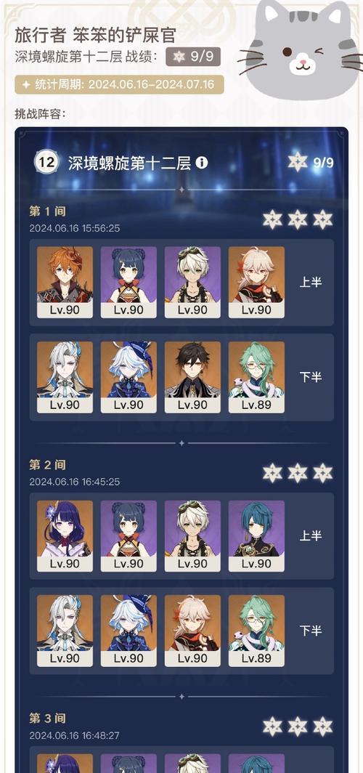363x773 pixels.
Task: Tap the gray winking cat mascot
Action: (302, 49)
